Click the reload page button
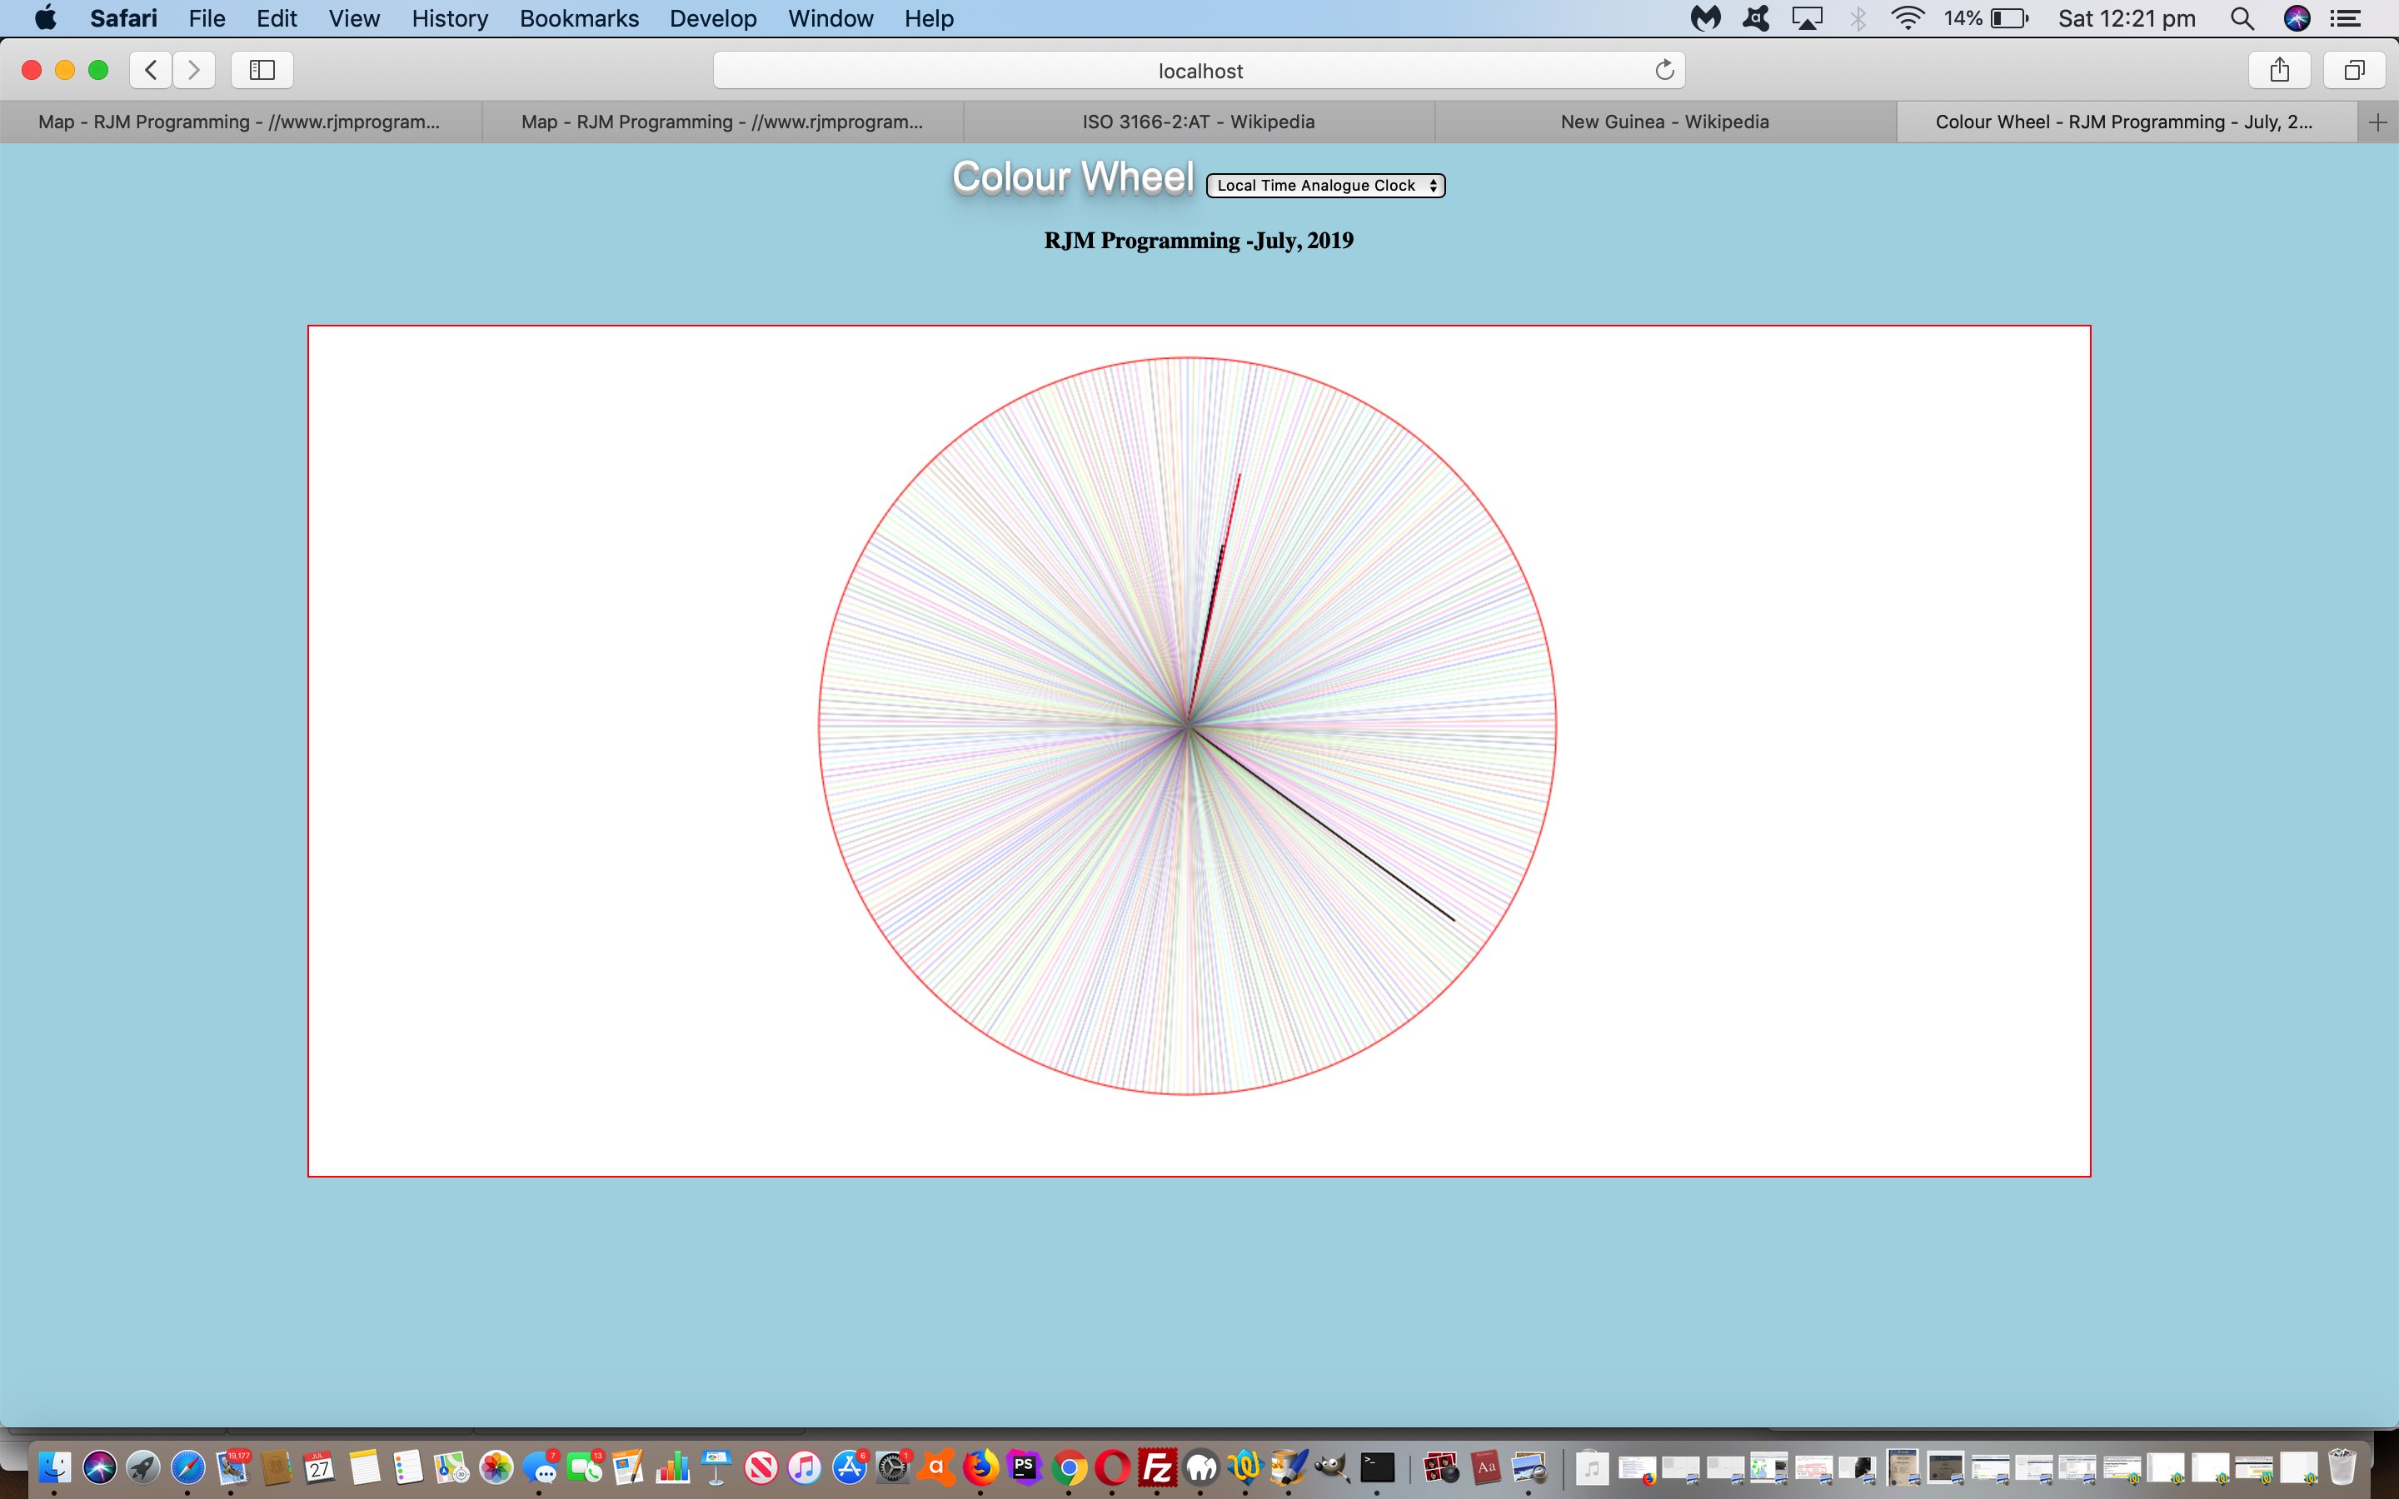 pyautogui.click(x=1662, y=69)
